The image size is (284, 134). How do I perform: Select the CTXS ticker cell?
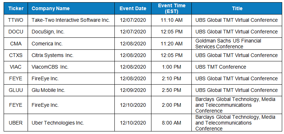click(x=16, y=55)
